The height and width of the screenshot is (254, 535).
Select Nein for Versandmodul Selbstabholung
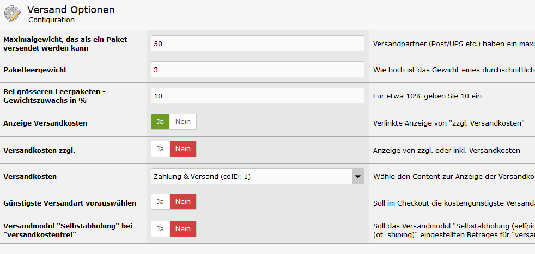(183, 229)
